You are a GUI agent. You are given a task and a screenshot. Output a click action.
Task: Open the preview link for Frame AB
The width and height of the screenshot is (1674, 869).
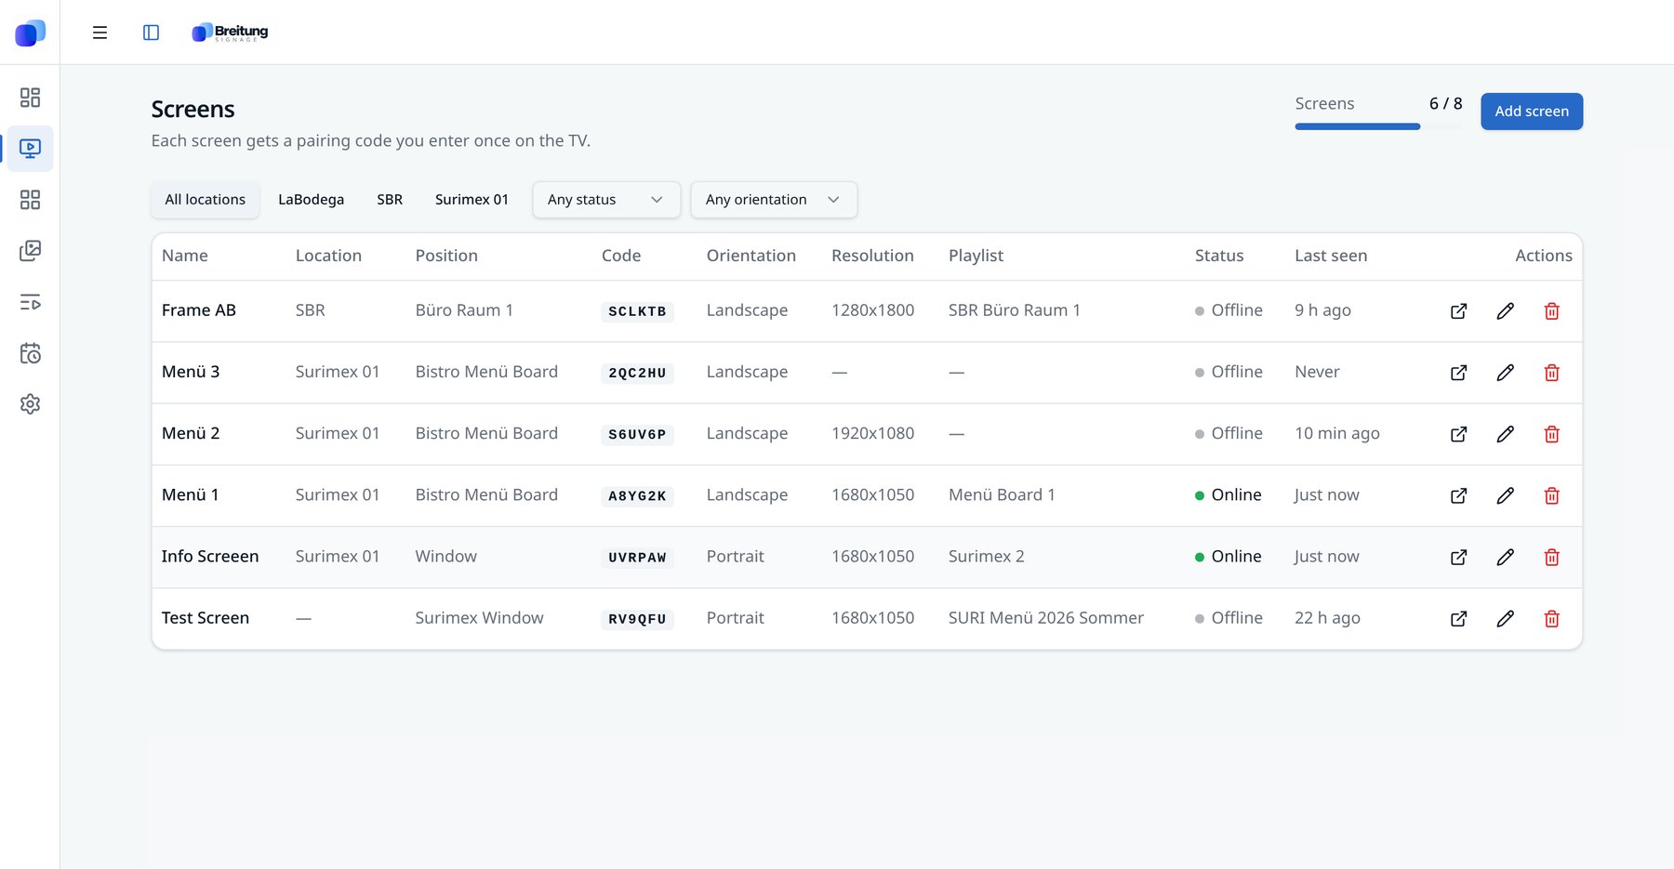coord(1458,311)
